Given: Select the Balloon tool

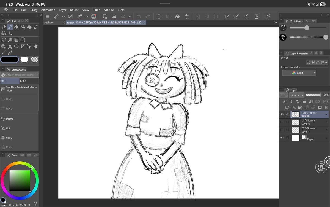Looking at the screenshot, I should coord(16,46).
